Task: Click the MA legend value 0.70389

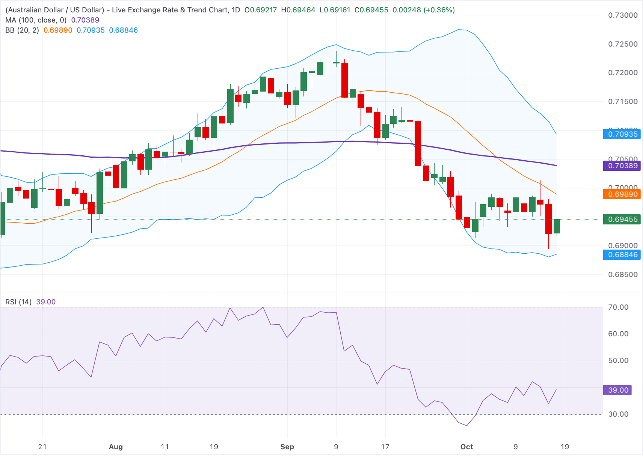Action: (x=85, y=20)
